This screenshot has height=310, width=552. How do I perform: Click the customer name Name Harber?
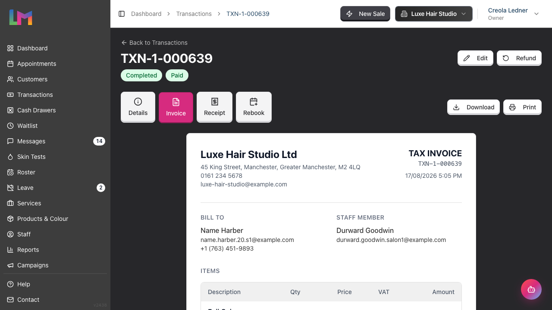tap(222, 230)
